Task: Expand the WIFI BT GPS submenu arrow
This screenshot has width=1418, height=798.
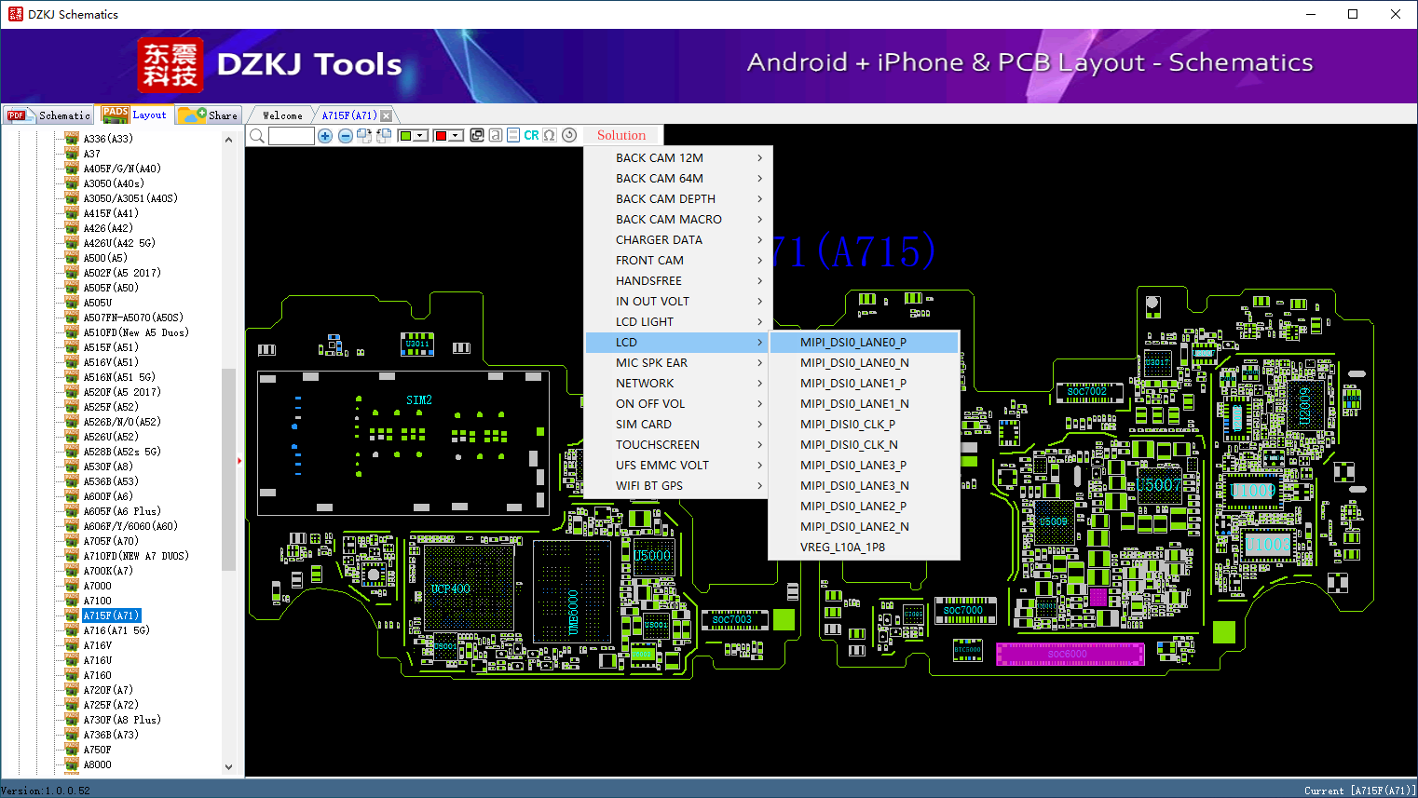Action: (760, 486)
